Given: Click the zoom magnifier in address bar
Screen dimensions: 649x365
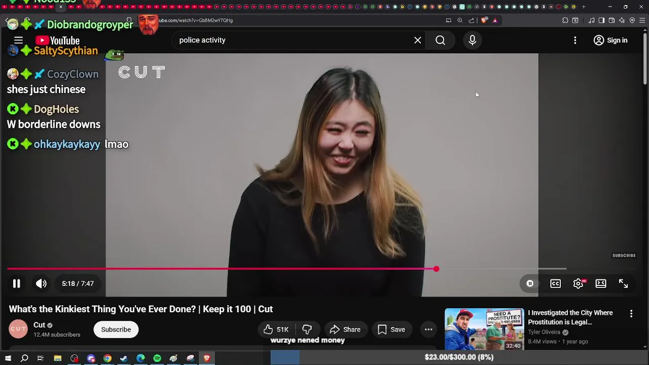Looking at the screenshot, I should tap(460, 20).
